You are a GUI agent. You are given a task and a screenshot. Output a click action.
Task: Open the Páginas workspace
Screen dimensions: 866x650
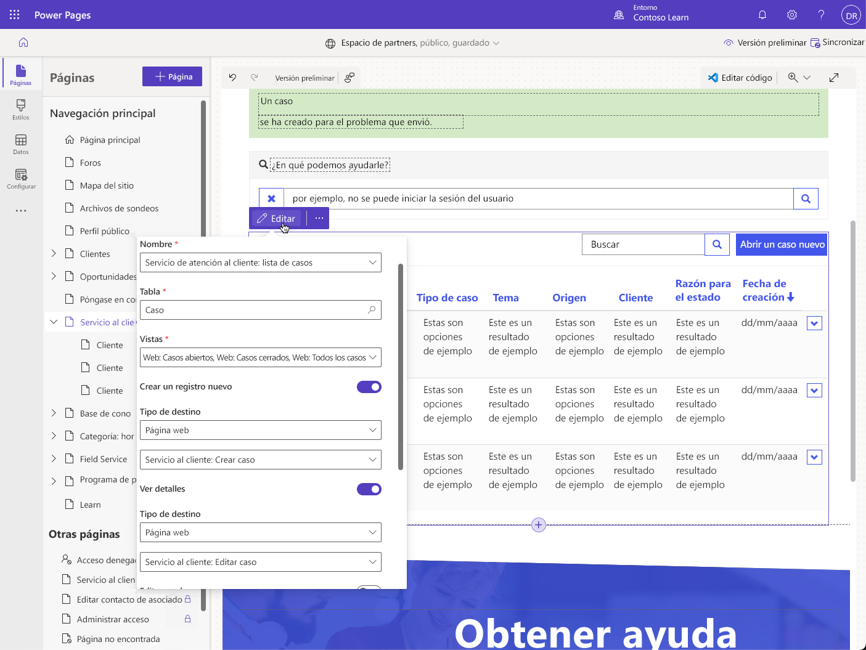(x=21, y=75)
